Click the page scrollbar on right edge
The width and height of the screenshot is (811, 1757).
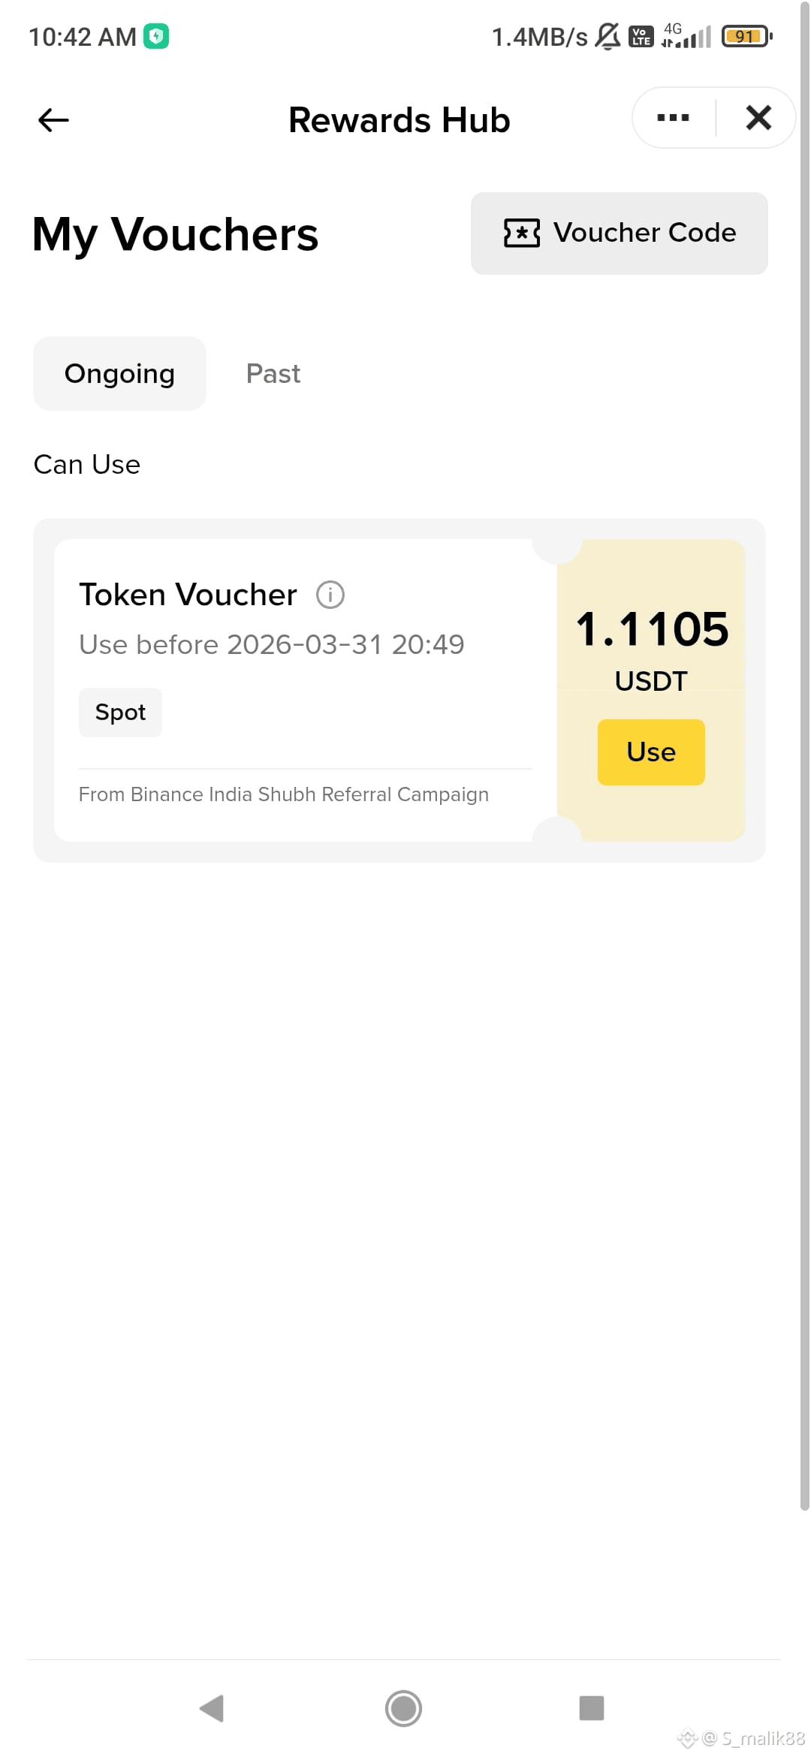tap(804, 751)
